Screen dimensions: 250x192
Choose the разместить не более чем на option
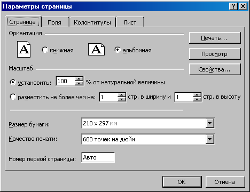click(13, 97)
